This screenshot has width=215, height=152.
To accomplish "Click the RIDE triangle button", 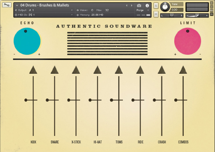I will coord(140,70).
